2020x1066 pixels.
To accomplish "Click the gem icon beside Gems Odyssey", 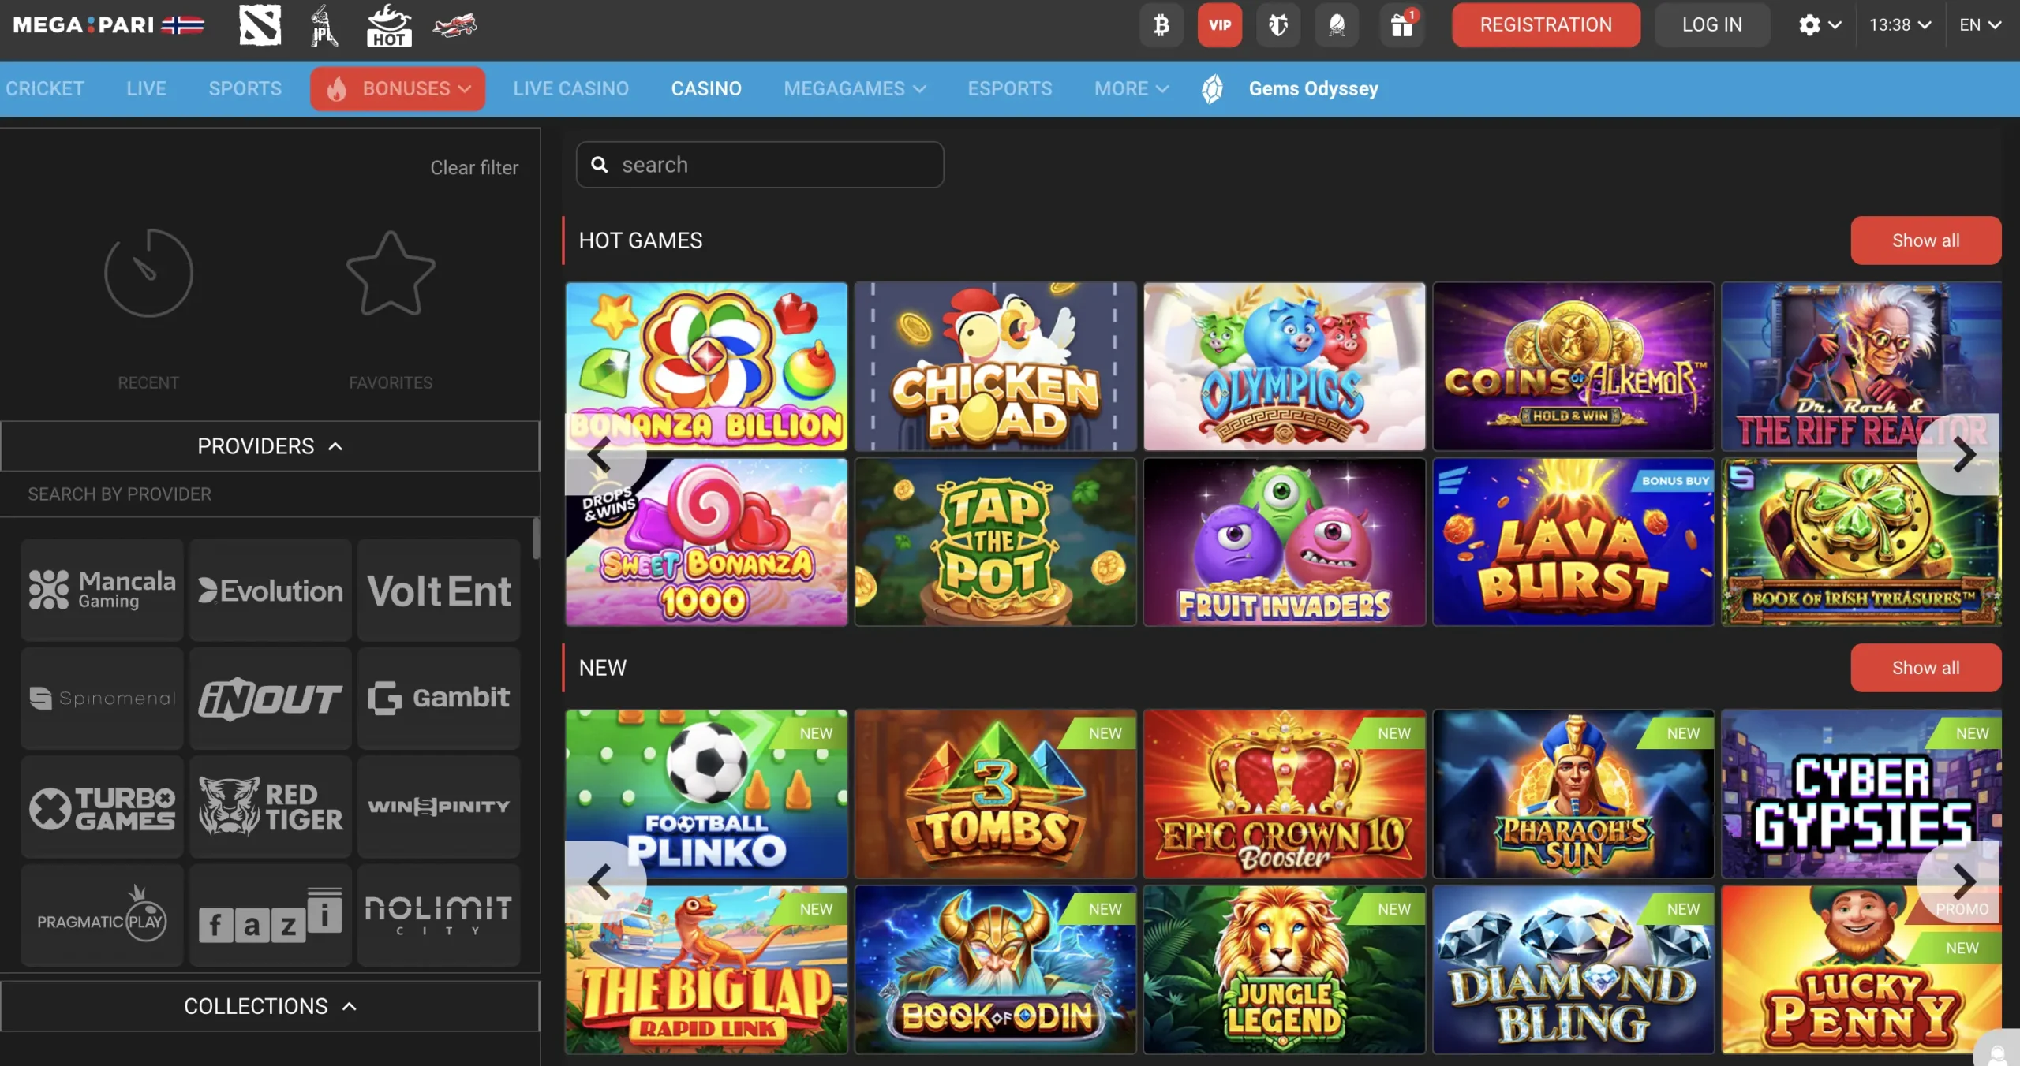I will (1212, 89).
